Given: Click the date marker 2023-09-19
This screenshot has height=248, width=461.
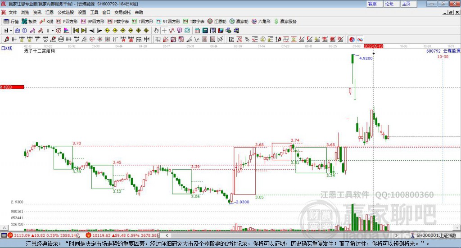Looking at the screenshot, I should [373, 46].
